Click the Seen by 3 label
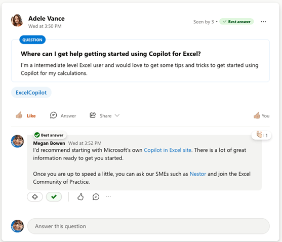This screenshot has width=282, height=242. [204, 22]
